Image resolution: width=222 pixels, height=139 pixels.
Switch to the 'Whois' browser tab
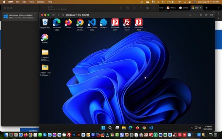171,8
